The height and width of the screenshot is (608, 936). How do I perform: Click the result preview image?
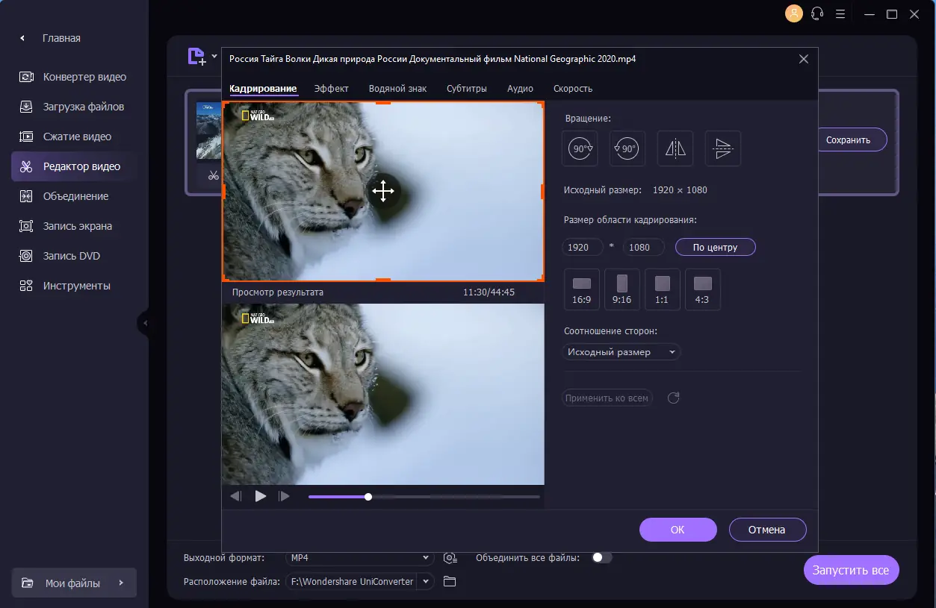click(x=383, y=394)
